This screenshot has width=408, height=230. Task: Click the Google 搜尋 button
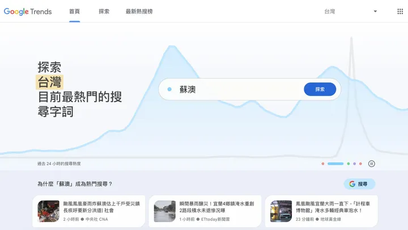coord(359,184)
